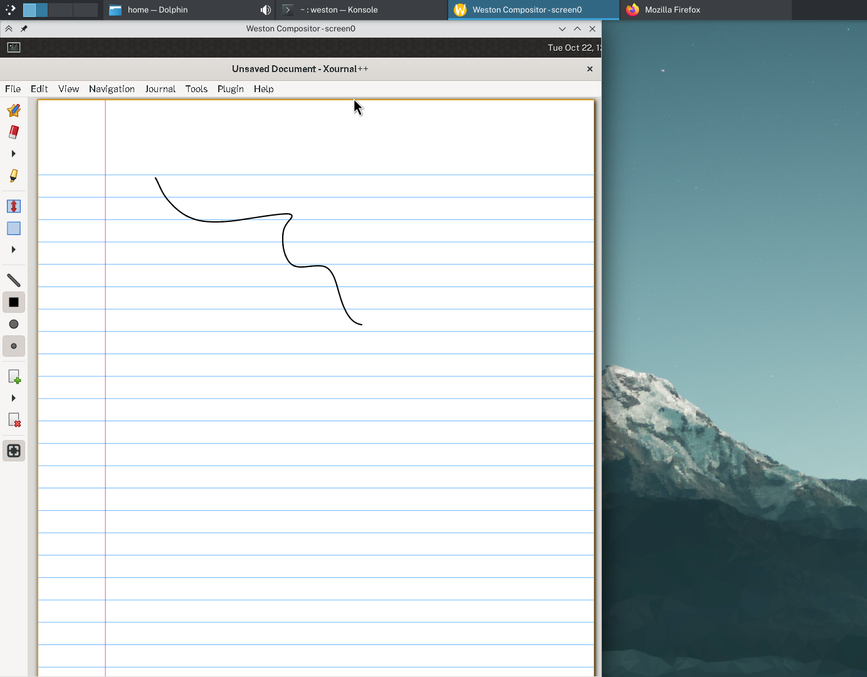Expand the arrow below the add page icon
This screenshot has height=677, width=867.
click(x=14, y=398)
